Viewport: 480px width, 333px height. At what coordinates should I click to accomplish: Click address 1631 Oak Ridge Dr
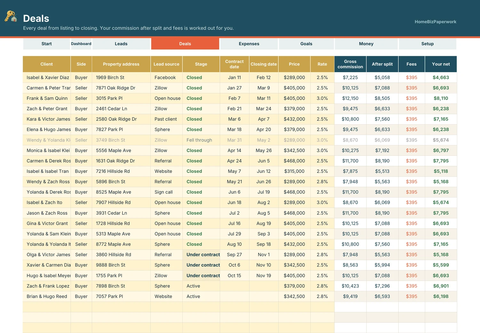click(x=121, y=161)
